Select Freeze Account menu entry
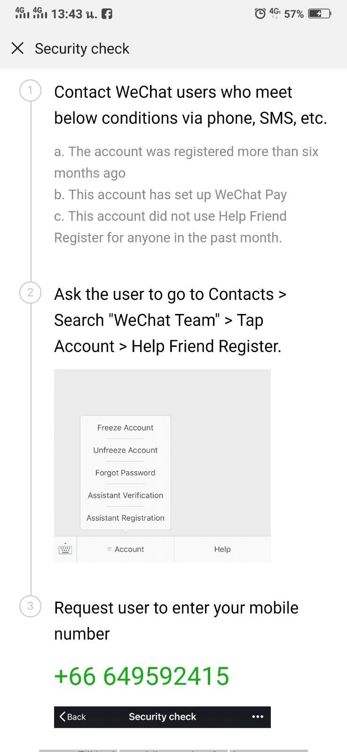The image size is (347, 752). coord(125,428)
